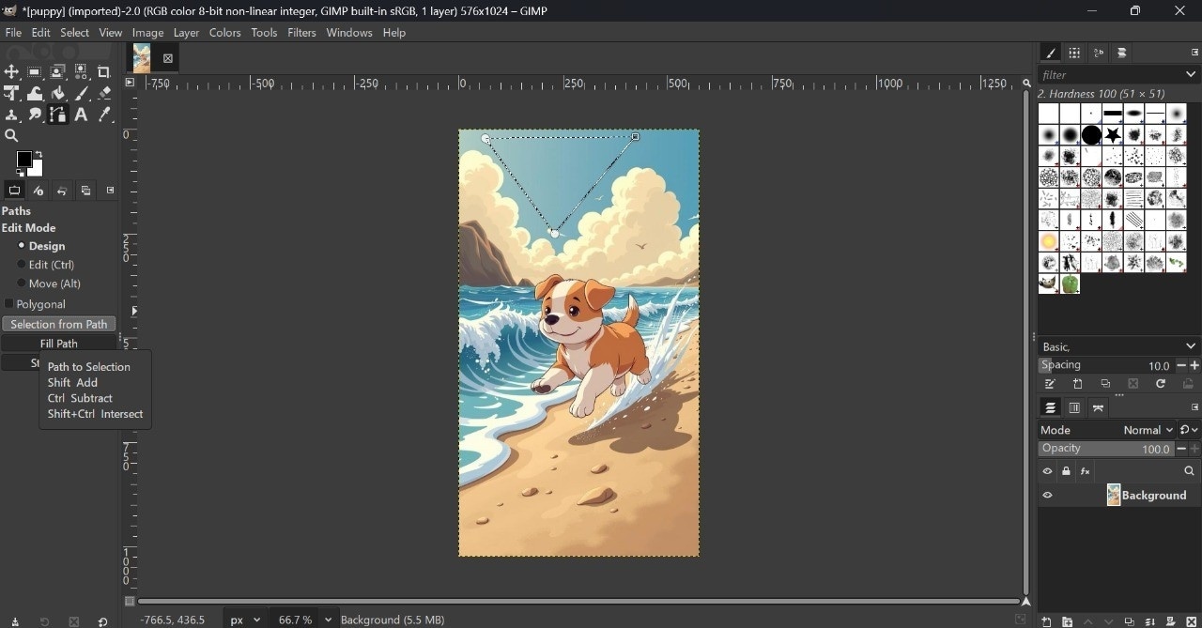Select the Unified Transform tool
This screenshot has width=1202, height=628.
[x=11, y=93]
